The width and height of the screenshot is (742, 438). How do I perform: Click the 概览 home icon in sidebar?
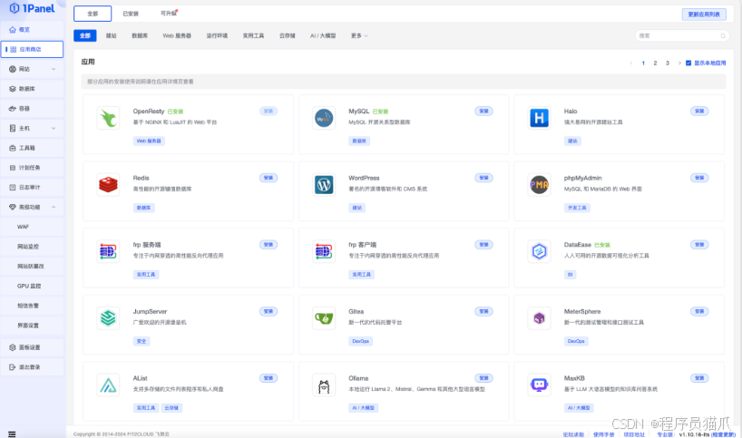pos(13,29)
